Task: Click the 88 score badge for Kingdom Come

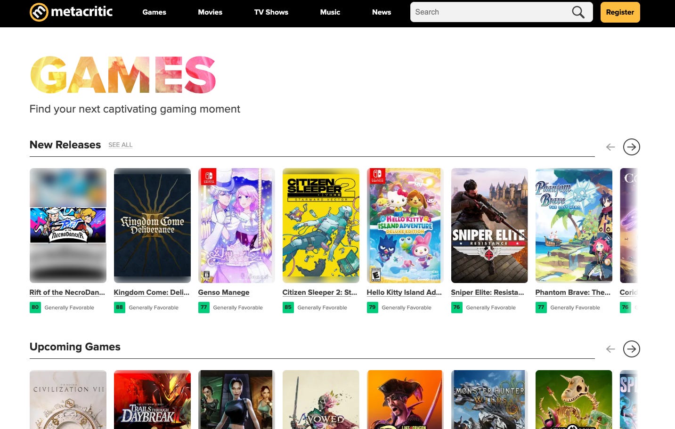Action: coord(120,308)
